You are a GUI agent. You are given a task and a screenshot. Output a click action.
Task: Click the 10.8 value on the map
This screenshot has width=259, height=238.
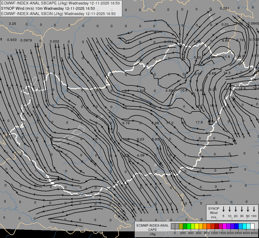184,90
